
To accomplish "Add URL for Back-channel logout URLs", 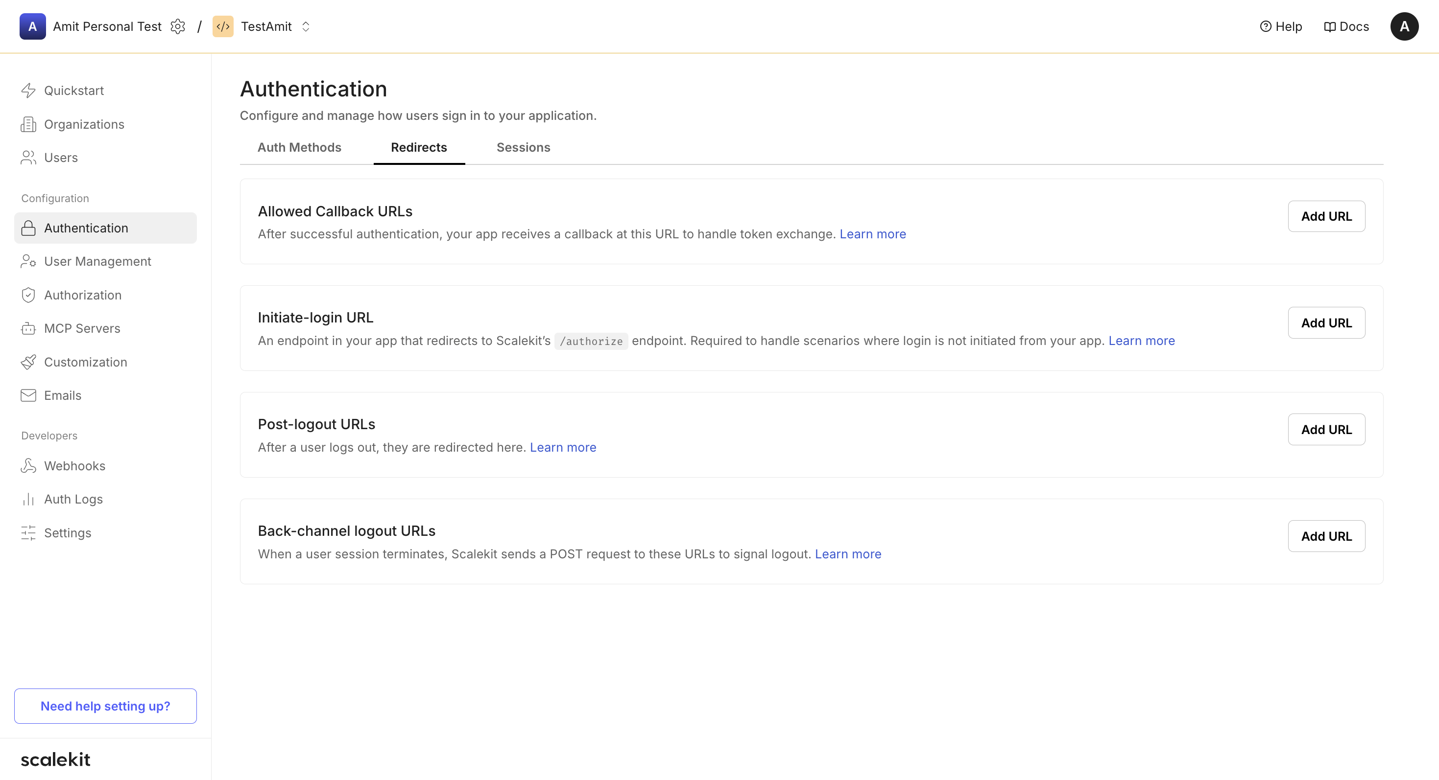I will [1327, 536].
